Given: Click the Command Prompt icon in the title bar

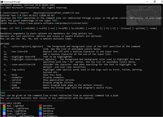Looking at the screenshot, I should tap(3, 2).
